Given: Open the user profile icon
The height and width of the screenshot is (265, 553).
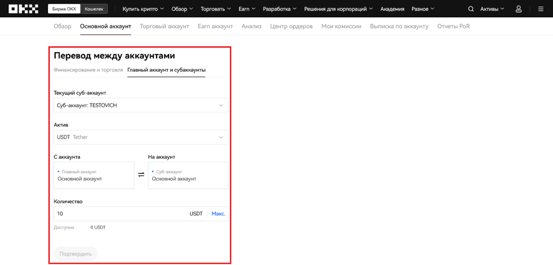Looking at the screenshot, I should (x=518, y=9).
